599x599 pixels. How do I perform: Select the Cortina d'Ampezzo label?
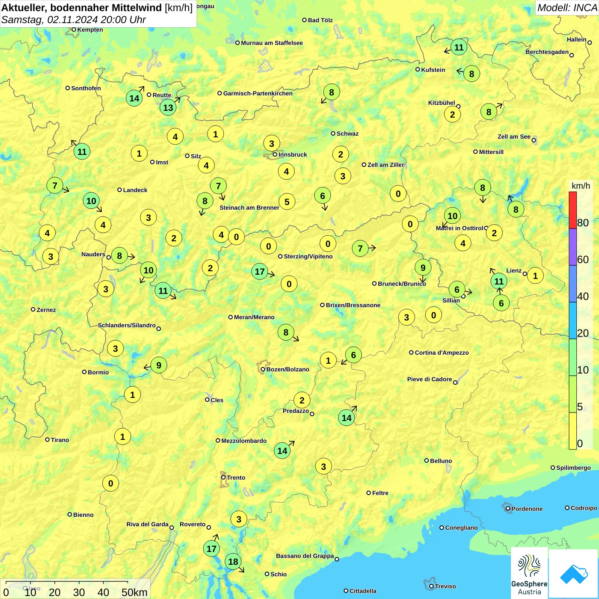tap(442, 353)
